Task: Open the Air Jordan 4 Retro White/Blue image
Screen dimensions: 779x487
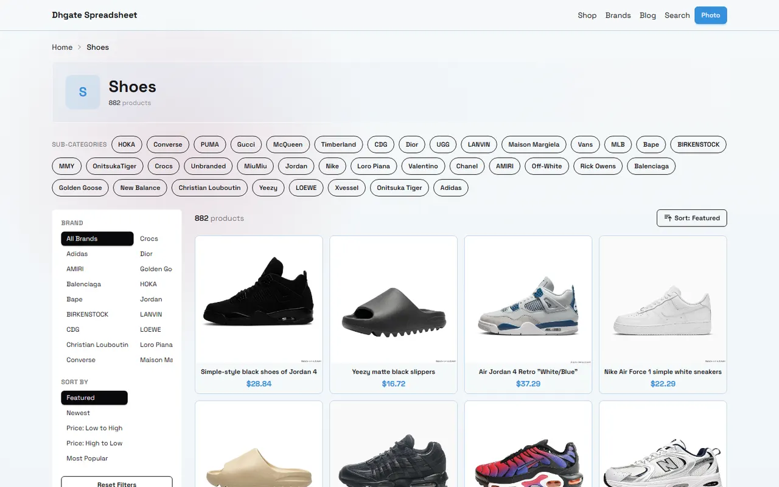Action: tap(528, 300)
